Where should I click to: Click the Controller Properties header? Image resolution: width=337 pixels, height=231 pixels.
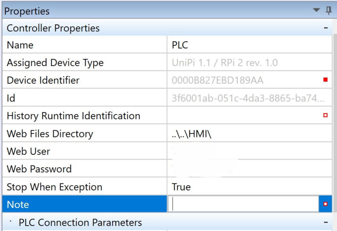point(53,28)
